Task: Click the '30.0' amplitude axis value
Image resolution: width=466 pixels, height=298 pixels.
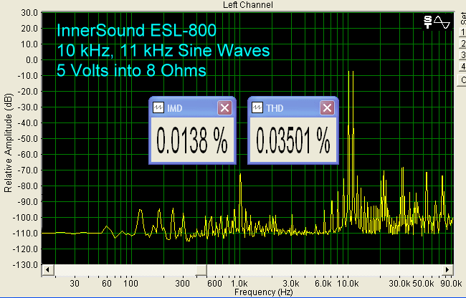Action: (29, 12)
